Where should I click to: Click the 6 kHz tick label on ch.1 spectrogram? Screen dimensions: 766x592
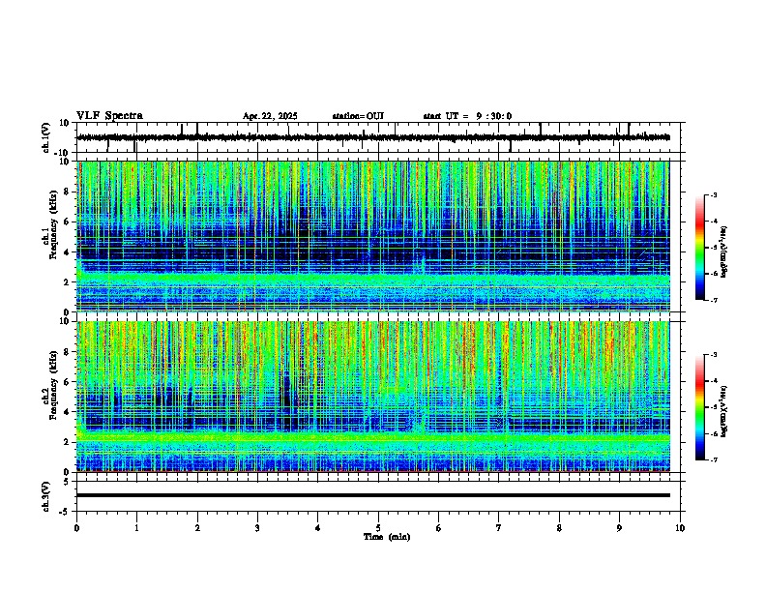(67, 222)
